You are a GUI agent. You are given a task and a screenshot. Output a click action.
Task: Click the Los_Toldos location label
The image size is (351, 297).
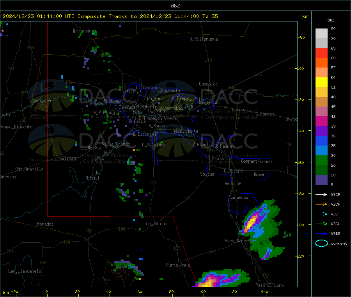(x=155, y=224)
